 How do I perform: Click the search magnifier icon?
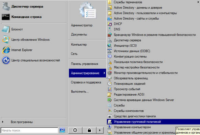pyautogui.click(x=62, y=130)
